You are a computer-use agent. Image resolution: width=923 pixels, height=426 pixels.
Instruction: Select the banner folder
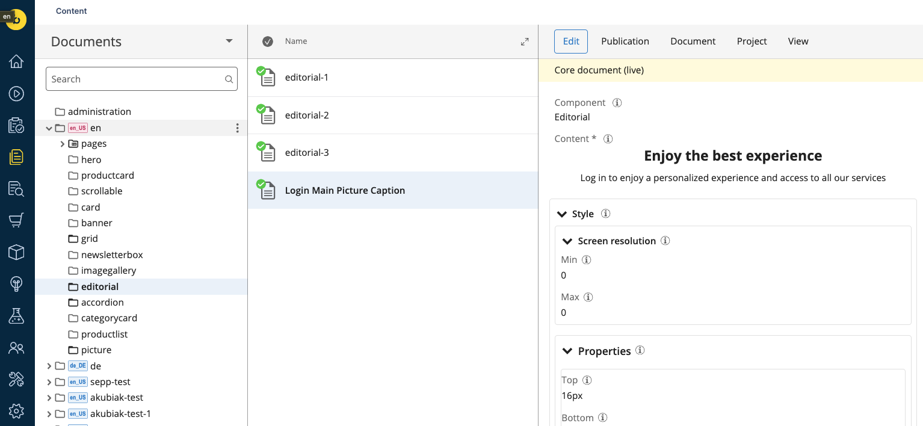coord(97,223)
